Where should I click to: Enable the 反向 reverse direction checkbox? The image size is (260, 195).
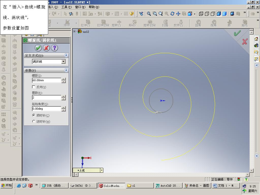(x=34, y=87)
